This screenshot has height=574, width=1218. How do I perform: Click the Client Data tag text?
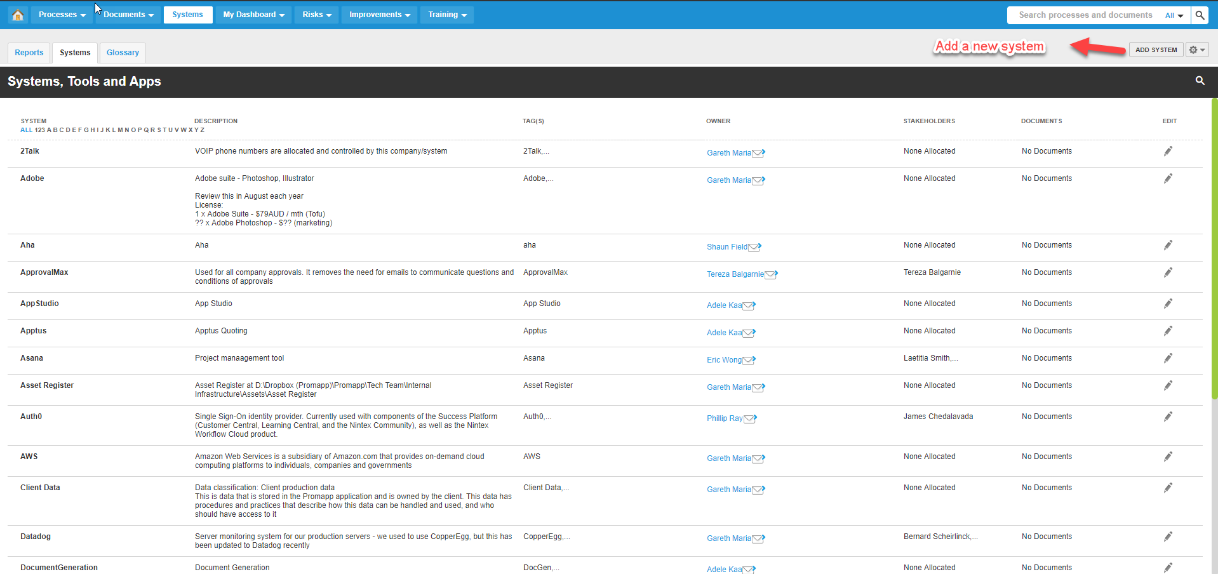point(546,488)
